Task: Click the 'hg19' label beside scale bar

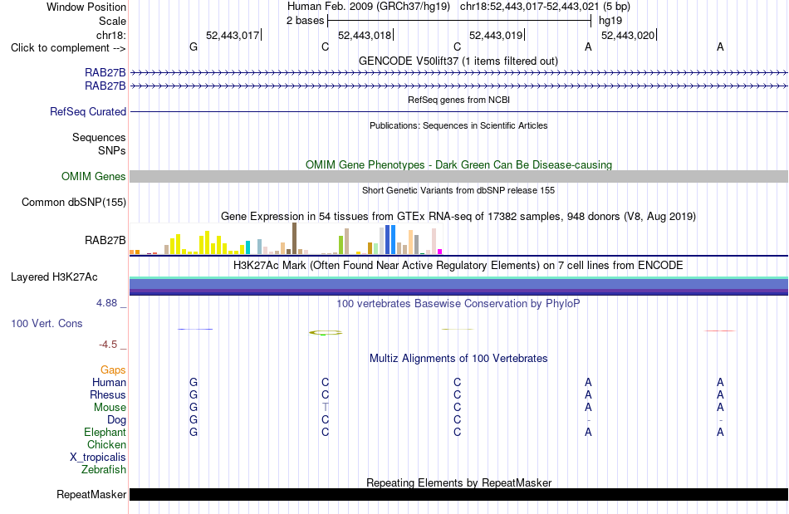Action: click(x=610, y=21)
